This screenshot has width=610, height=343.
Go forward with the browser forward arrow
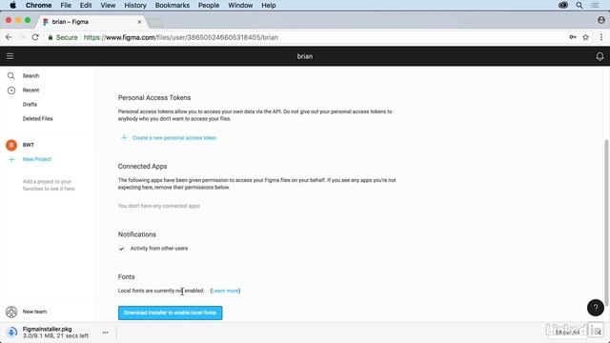pyautogui.click(x=22, y=37)
